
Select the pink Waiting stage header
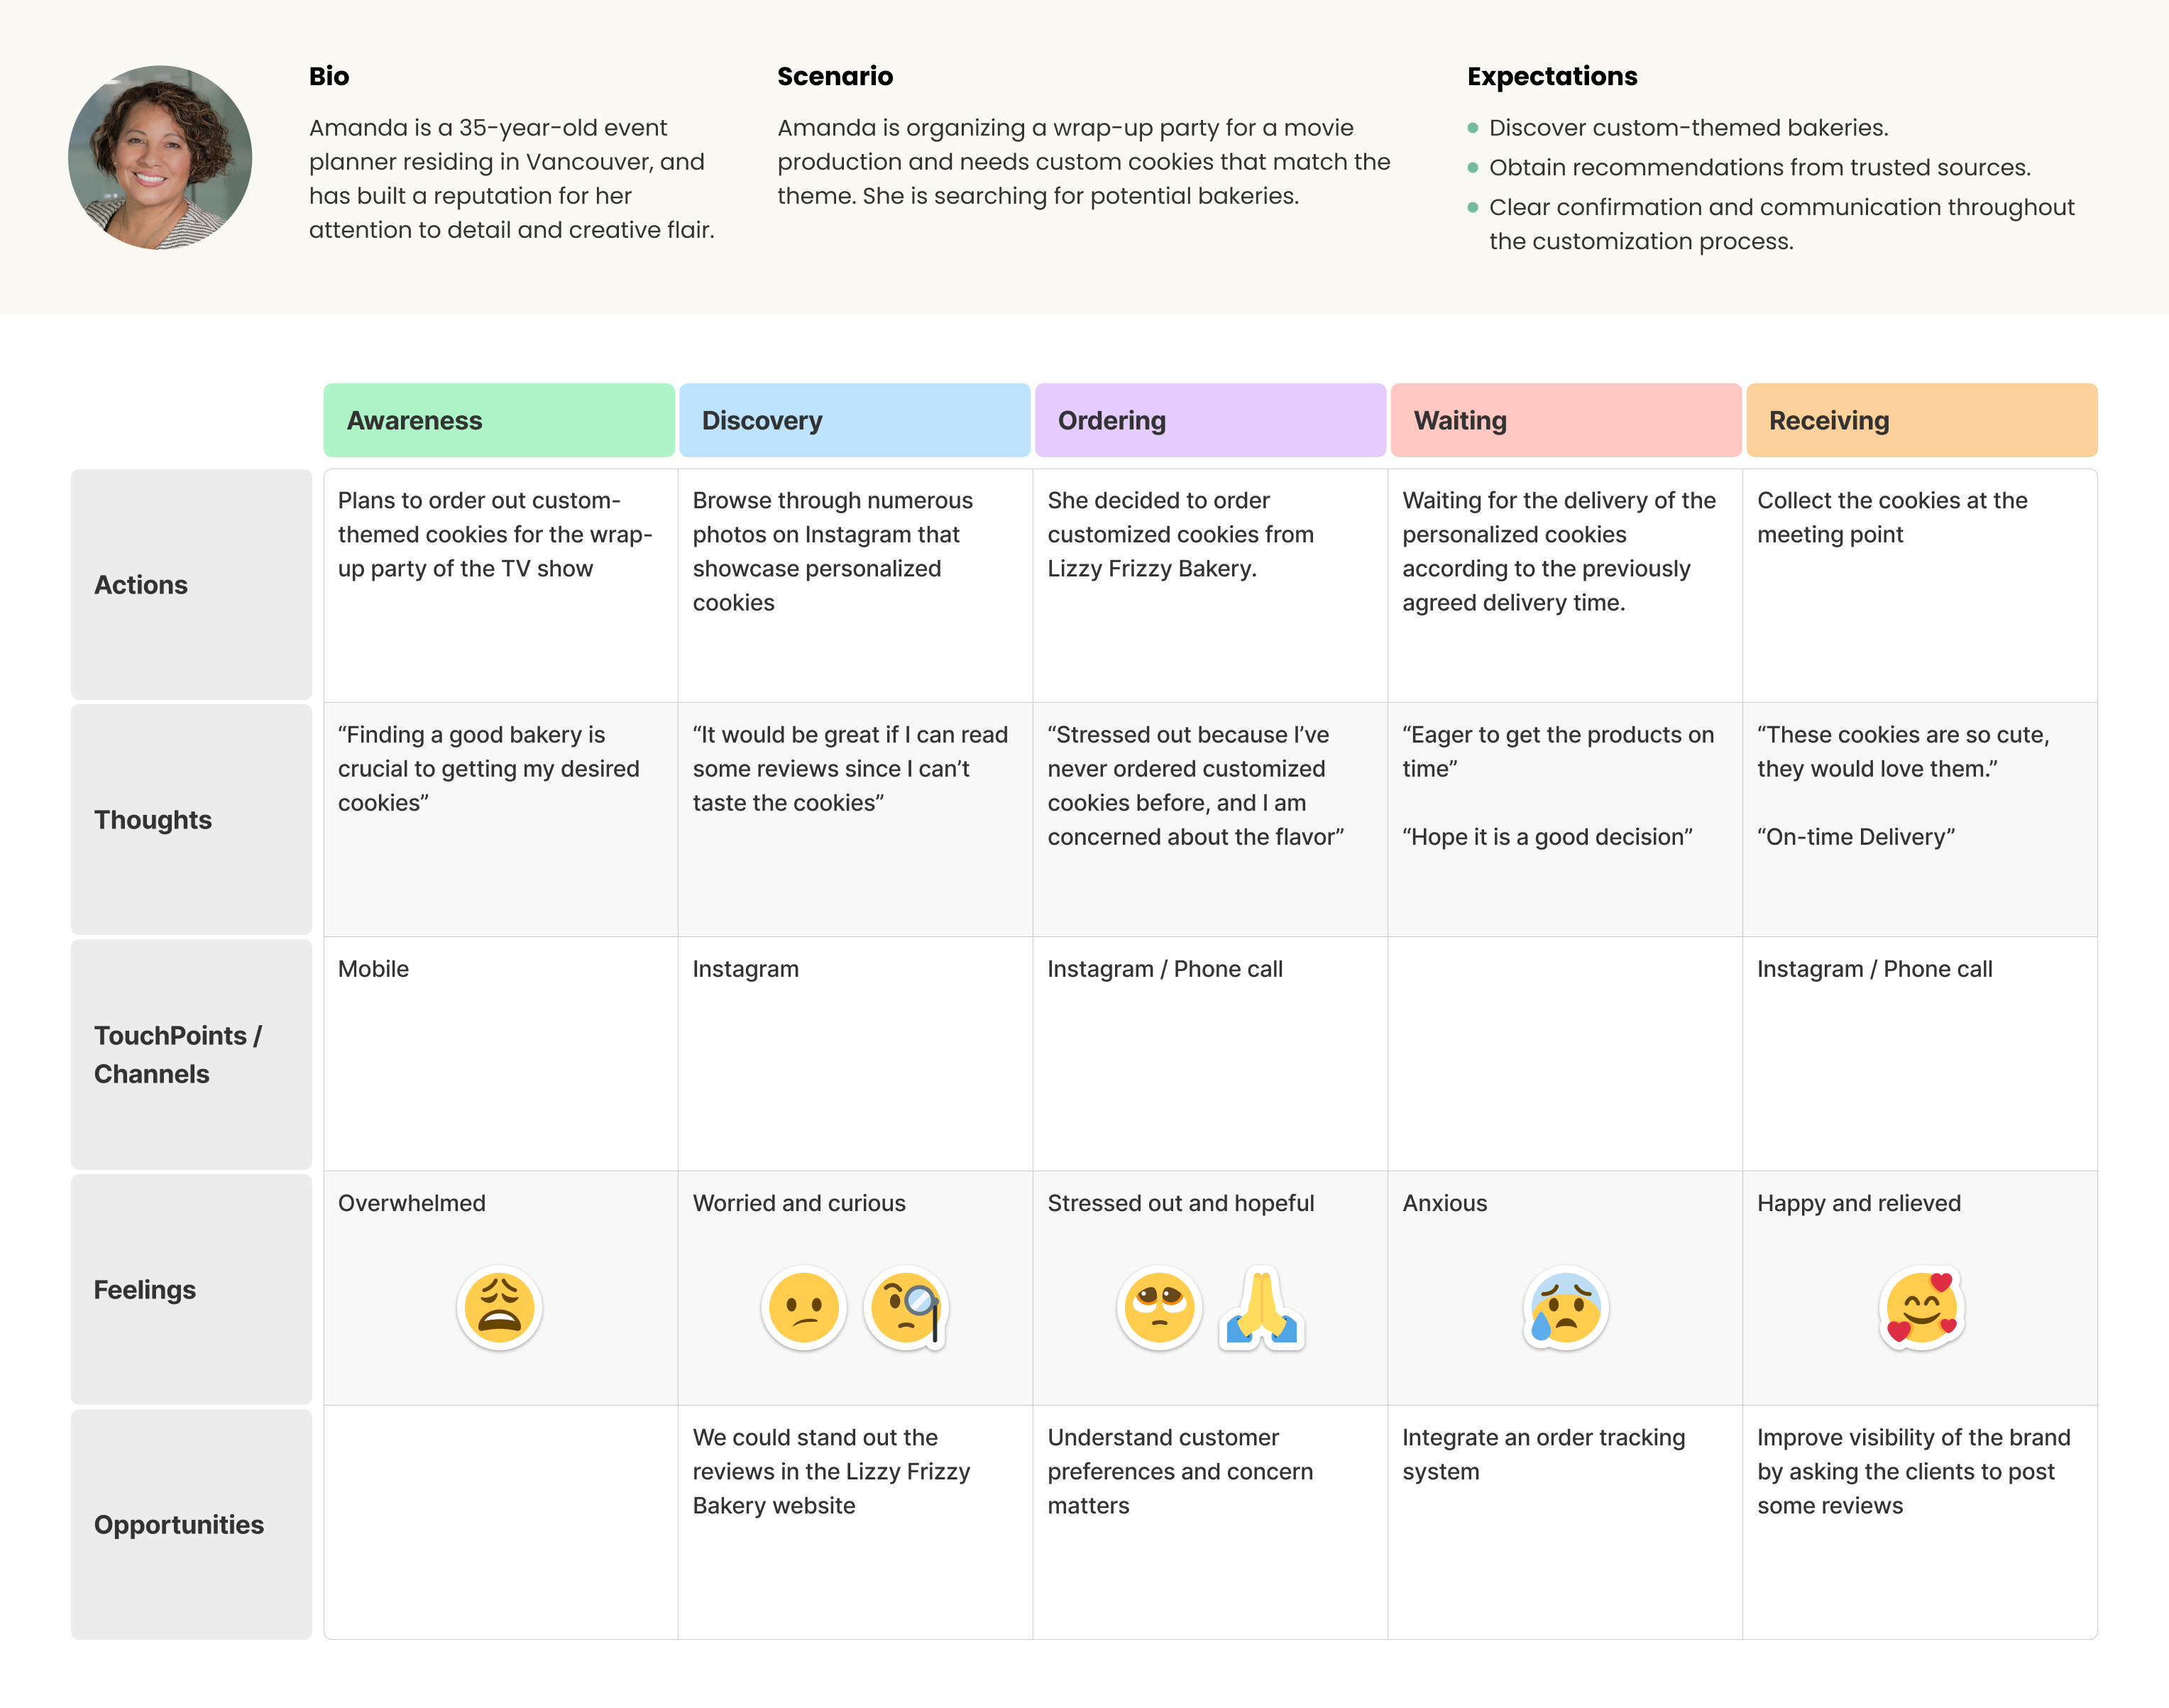[x=1565, y=420]
